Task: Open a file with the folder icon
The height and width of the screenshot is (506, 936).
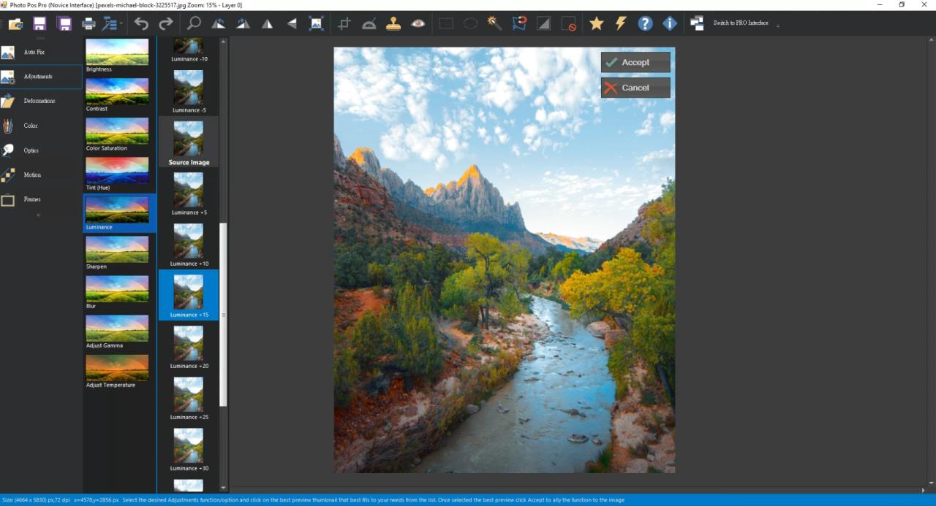Action: point(15,23)
